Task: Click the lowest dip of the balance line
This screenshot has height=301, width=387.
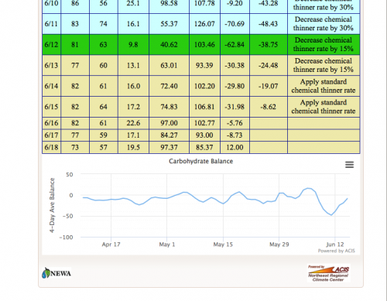Action: coord(331,215)
